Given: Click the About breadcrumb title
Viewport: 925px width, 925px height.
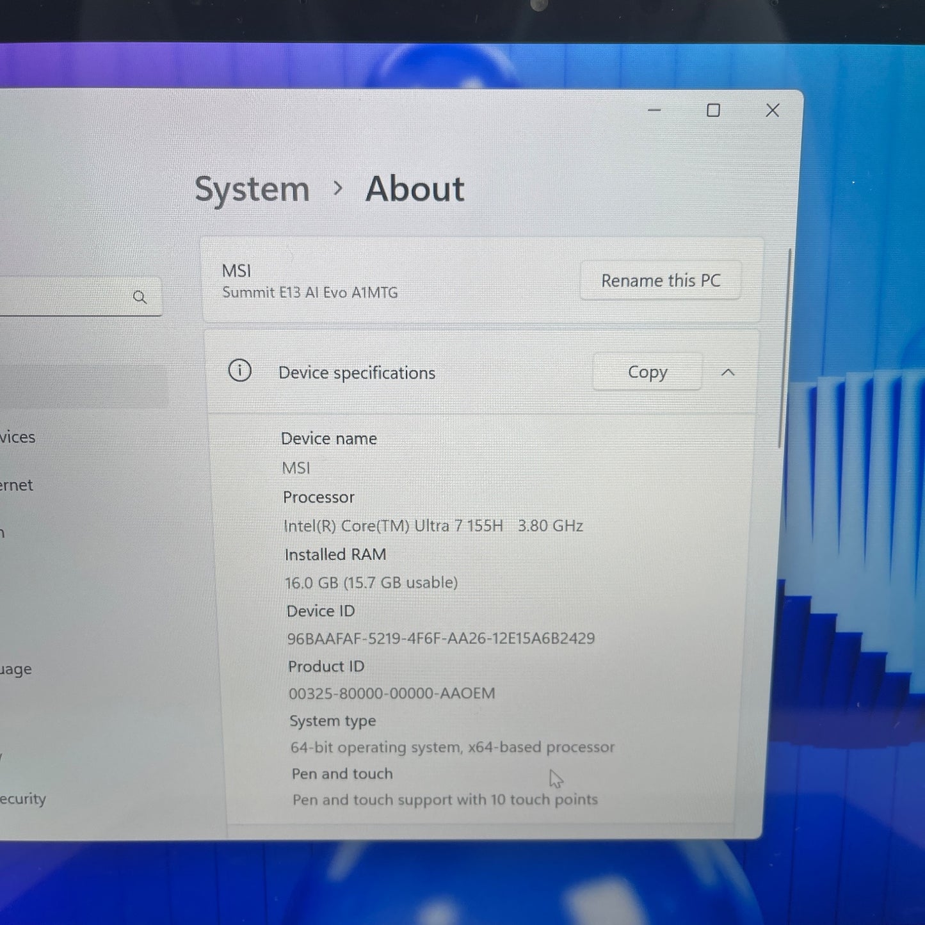Looking at the screenshot, I should pos(415,189).
